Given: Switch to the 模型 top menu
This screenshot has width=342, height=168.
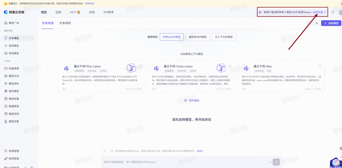Looking at the screenshot, I should (44, 12).
